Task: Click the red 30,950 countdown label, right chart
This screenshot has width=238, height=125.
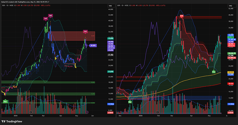Action: click(231, 45)
